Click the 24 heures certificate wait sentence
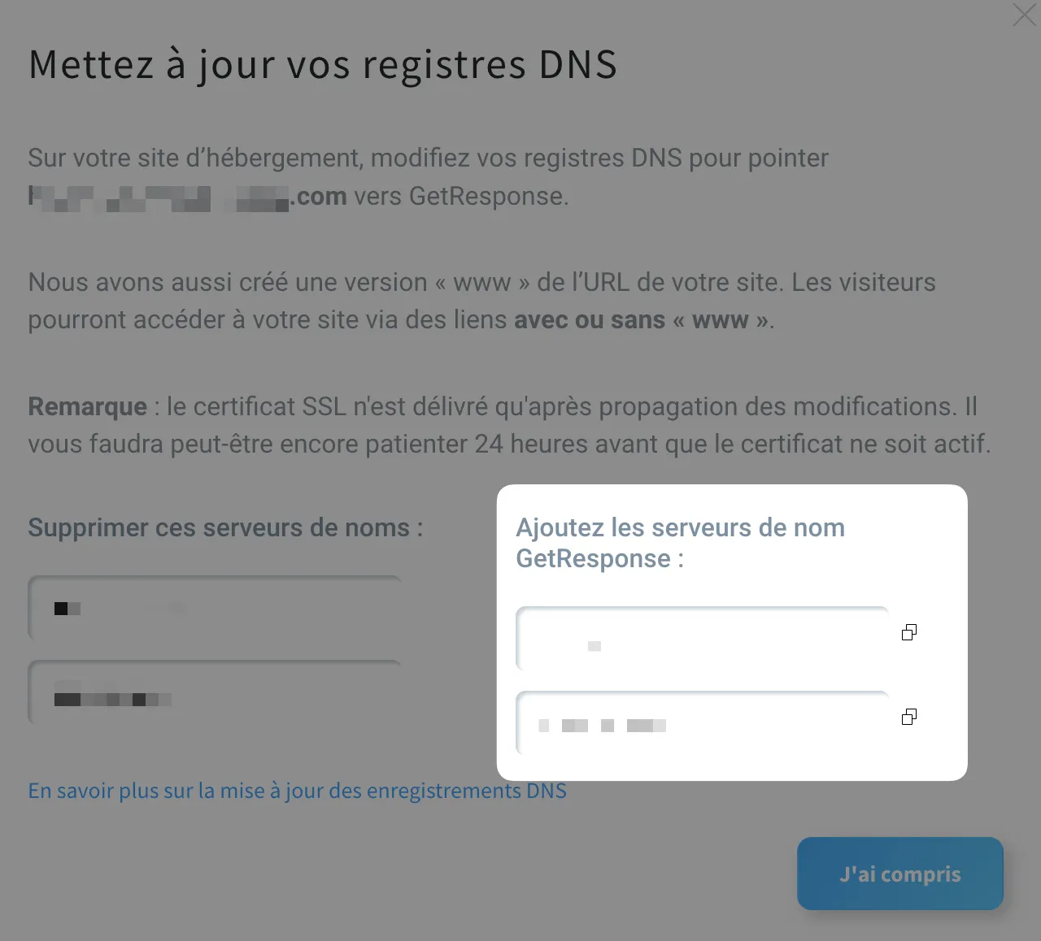 tap(509, 444)
